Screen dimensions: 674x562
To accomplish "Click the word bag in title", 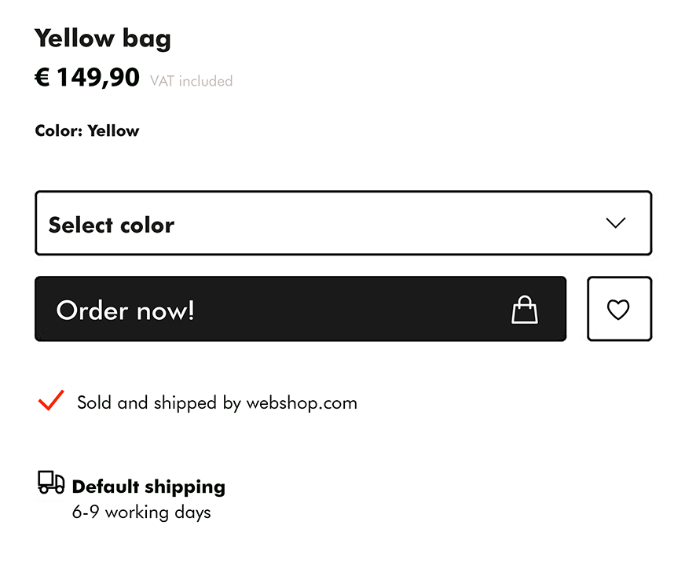I will click(x=147, y=40).
